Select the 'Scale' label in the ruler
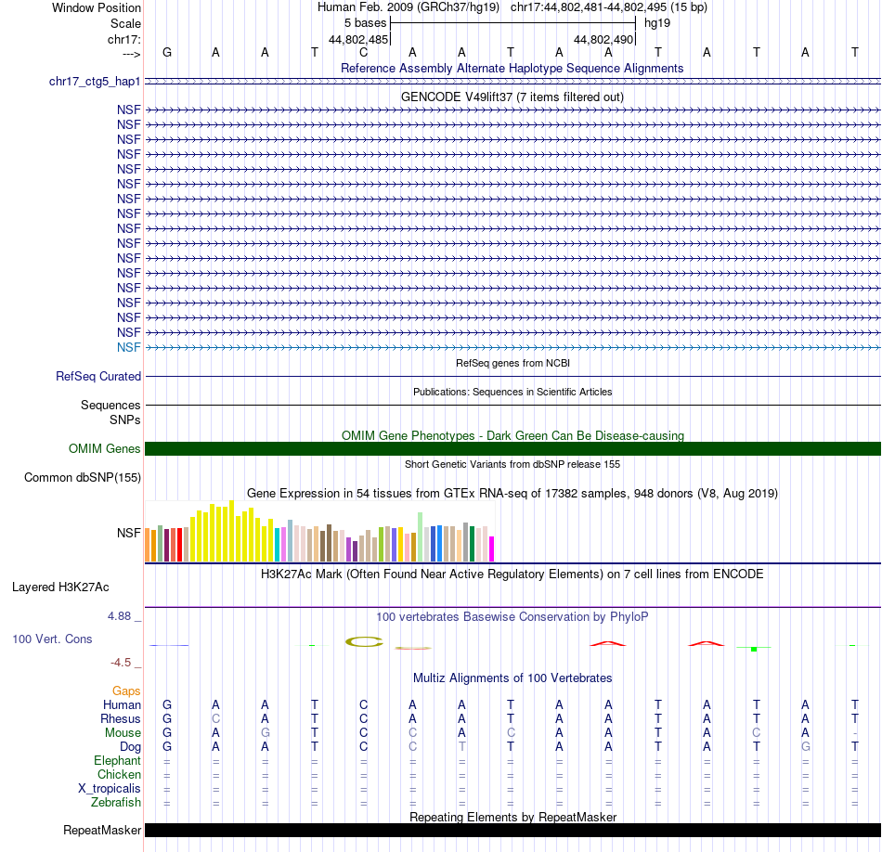This screenshot has width=882, height=852. 125,23
